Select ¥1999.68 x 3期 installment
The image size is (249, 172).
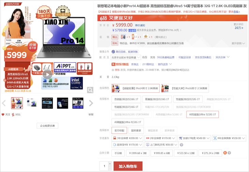point(138,153)
